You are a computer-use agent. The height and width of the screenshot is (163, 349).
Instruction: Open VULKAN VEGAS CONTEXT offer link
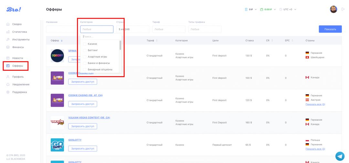89,118
